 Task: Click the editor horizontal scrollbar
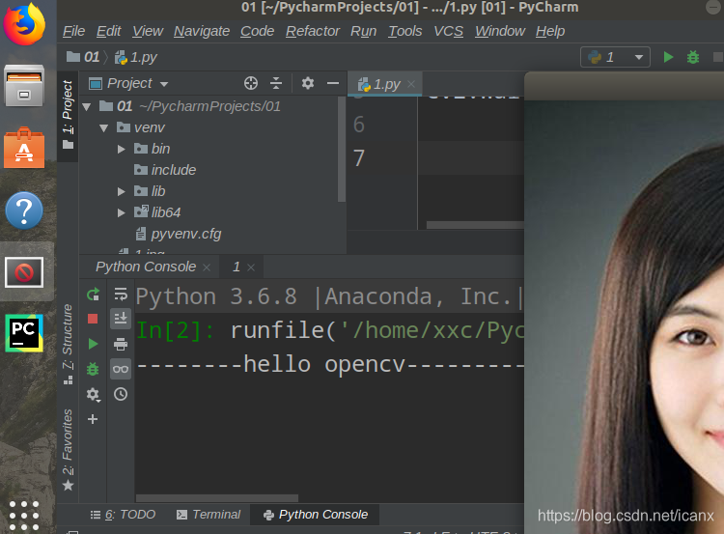[x=475, y=225]
